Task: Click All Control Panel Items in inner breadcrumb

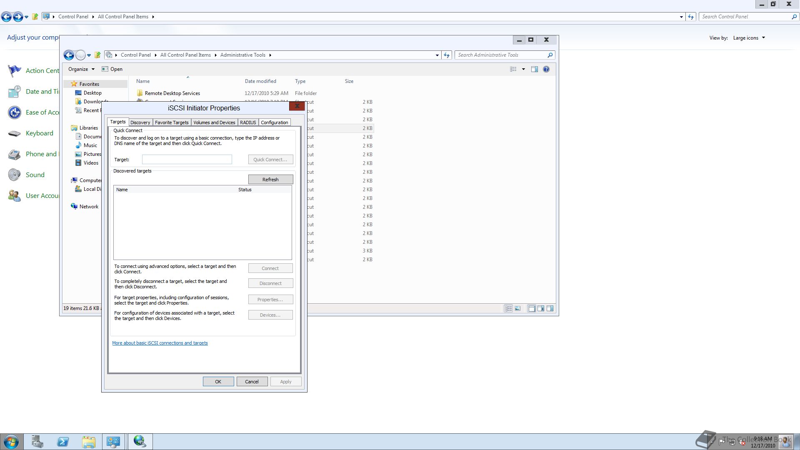Action: (x=185, y=55)
